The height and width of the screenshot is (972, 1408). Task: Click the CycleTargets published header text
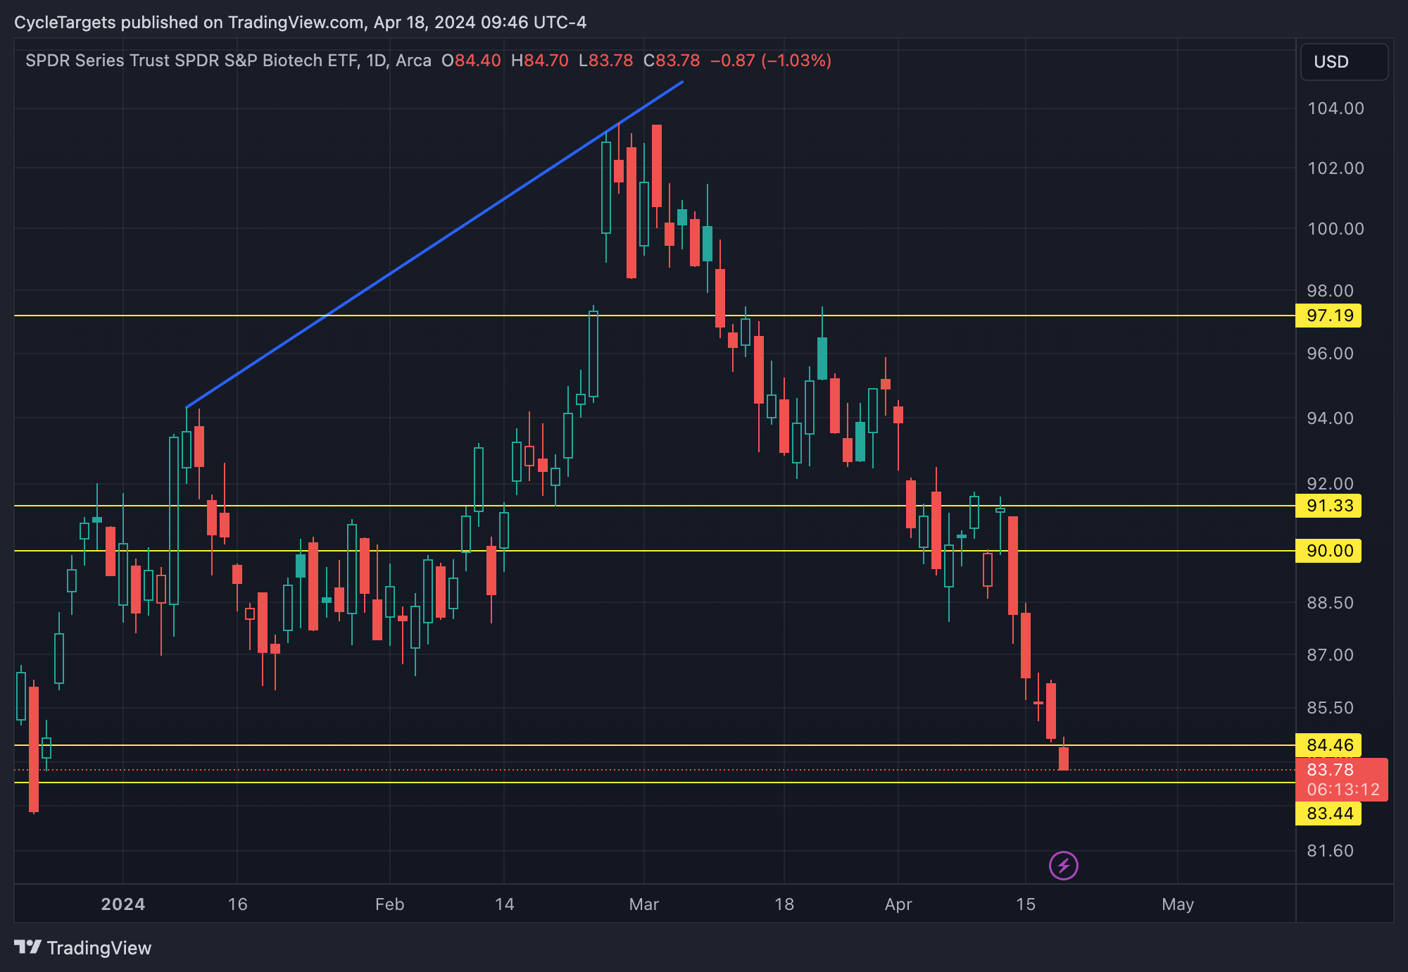click(x=300, y=23)
